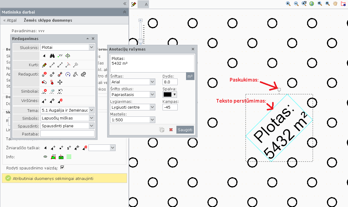348x207 pixels.
Task: Click the Pastaba input field
Action: click(x=67, y=134)
